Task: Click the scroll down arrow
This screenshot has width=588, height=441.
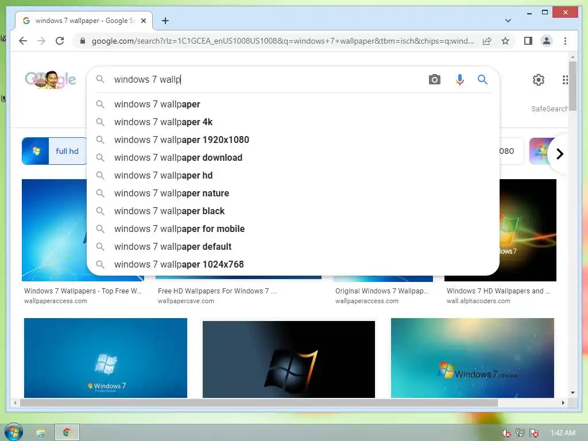Action: [572, 393]
